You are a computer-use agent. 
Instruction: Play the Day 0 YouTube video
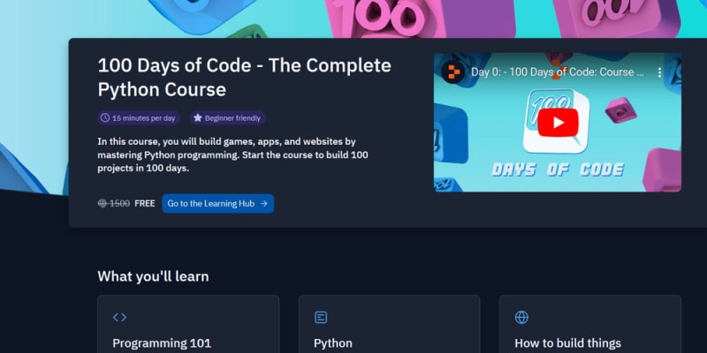click(x=558, y=122)
